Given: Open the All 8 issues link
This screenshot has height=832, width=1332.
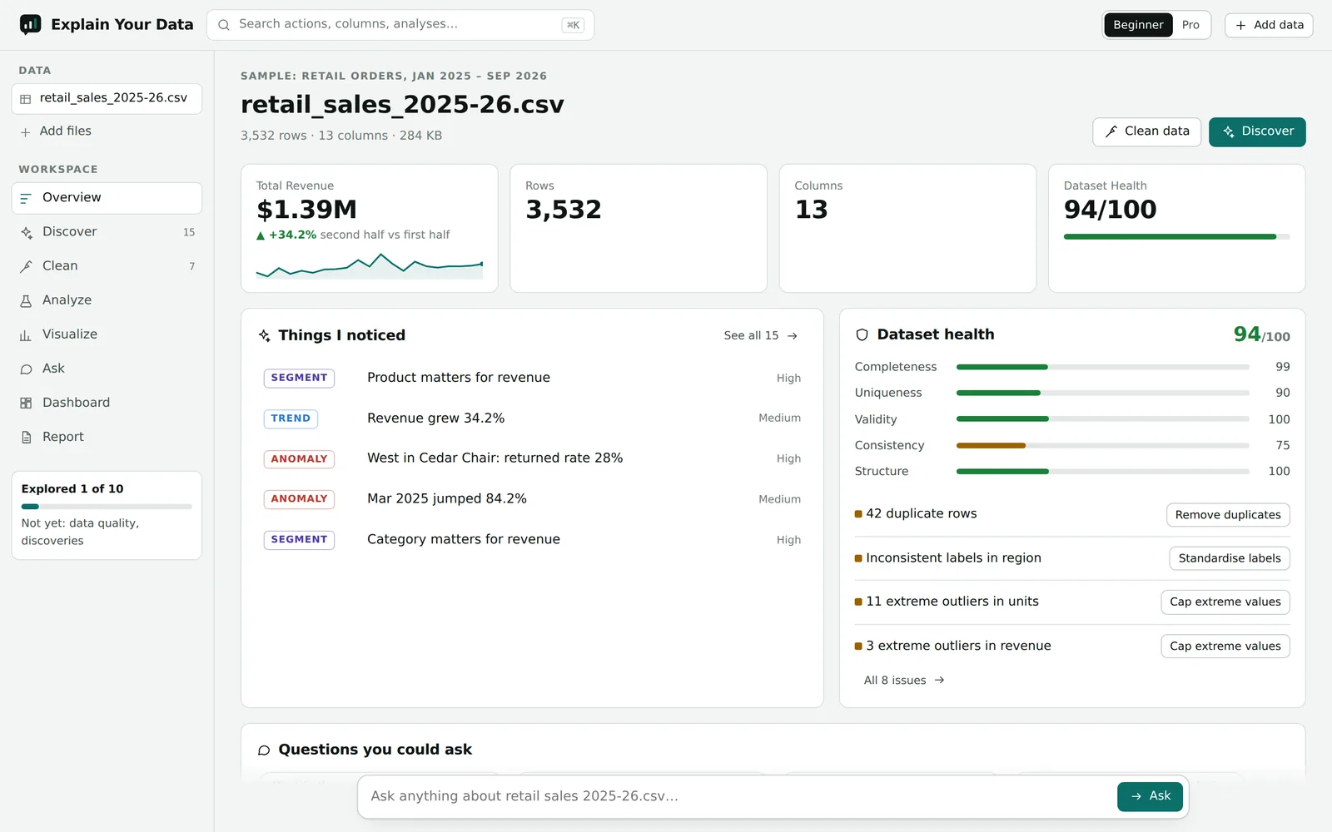Looking at the screenshot, I should [x=904, y=681].
